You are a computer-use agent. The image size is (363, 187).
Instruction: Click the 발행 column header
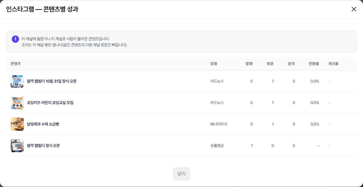coord(249,64)
